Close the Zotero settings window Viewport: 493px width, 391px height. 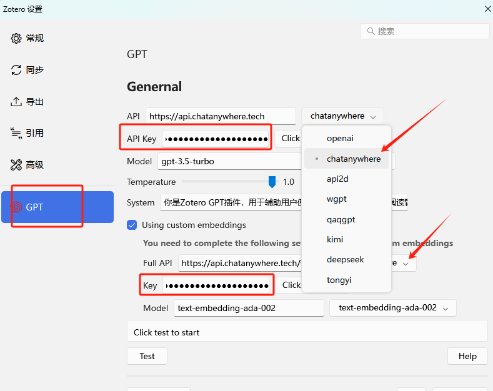(x=487, y=9)
